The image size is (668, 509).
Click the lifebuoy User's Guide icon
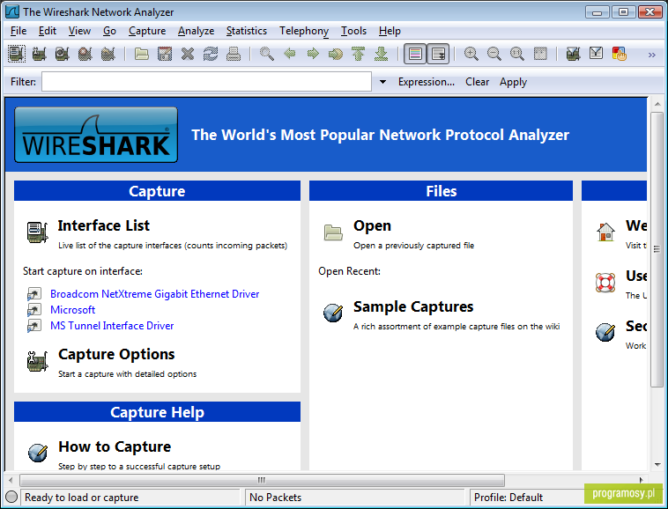click(x=605, y=283)
